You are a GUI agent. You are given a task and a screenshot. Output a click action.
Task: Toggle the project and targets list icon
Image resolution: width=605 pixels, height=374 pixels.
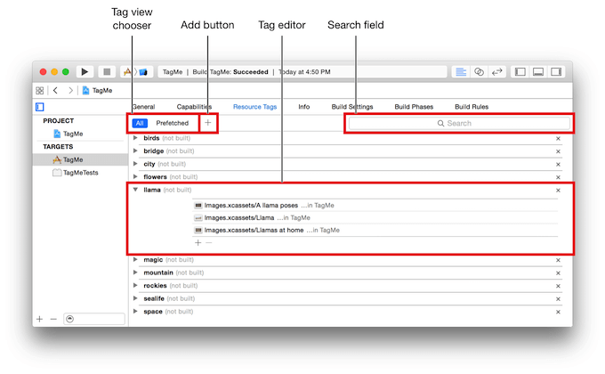coord(40,107)
